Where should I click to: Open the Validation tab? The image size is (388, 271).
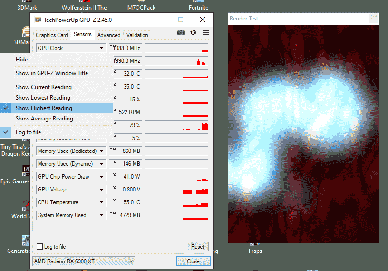coord(137,35)
